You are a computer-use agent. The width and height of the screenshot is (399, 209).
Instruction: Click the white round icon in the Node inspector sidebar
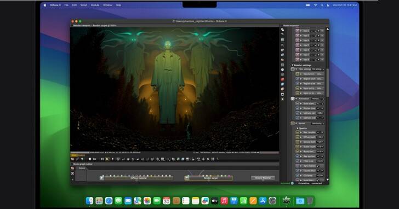tap(282, 69)
